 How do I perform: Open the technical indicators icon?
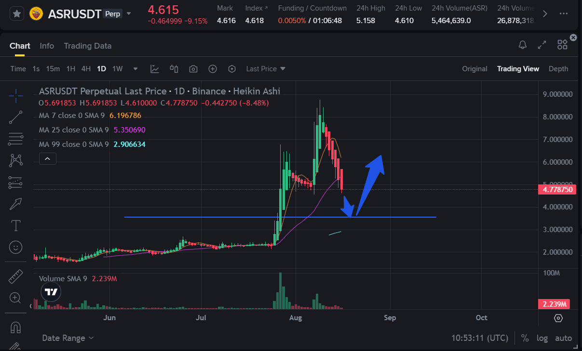click(155, 69)
